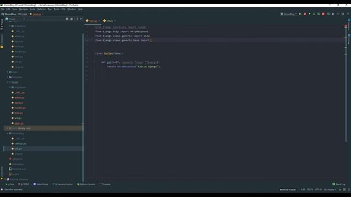The width and height of the screenshot is (351, 197).
Task: Open the run configuration dropdown
Action: click(x=288, y=14)
